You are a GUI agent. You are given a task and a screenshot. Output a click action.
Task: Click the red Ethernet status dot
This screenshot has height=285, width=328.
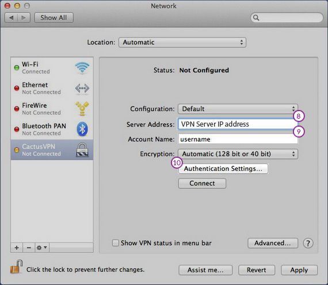coord(17,88)
